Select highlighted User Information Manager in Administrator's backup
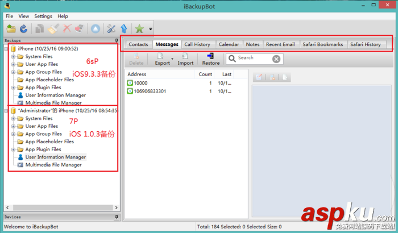 coord(56,157)
